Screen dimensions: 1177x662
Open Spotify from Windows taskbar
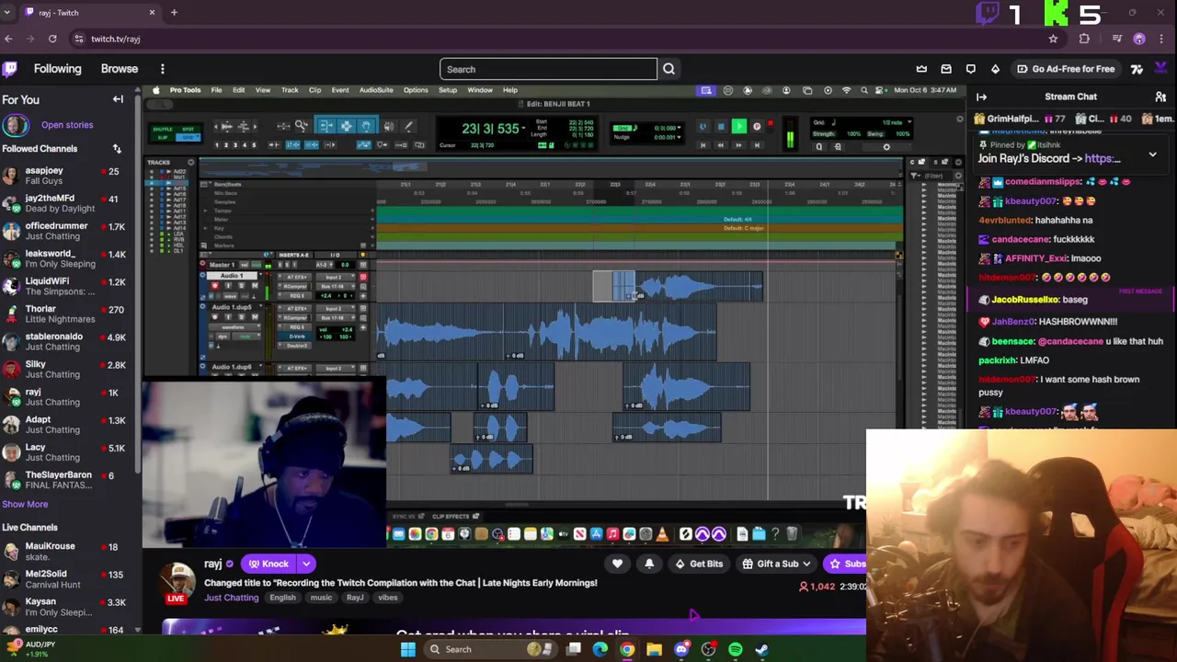click(736, 649)
